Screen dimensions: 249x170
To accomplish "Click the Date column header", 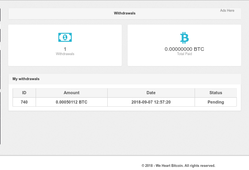I will point(151,93).
